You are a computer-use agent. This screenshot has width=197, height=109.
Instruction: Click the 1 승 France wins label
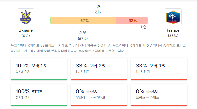click(x=143, y=27)
